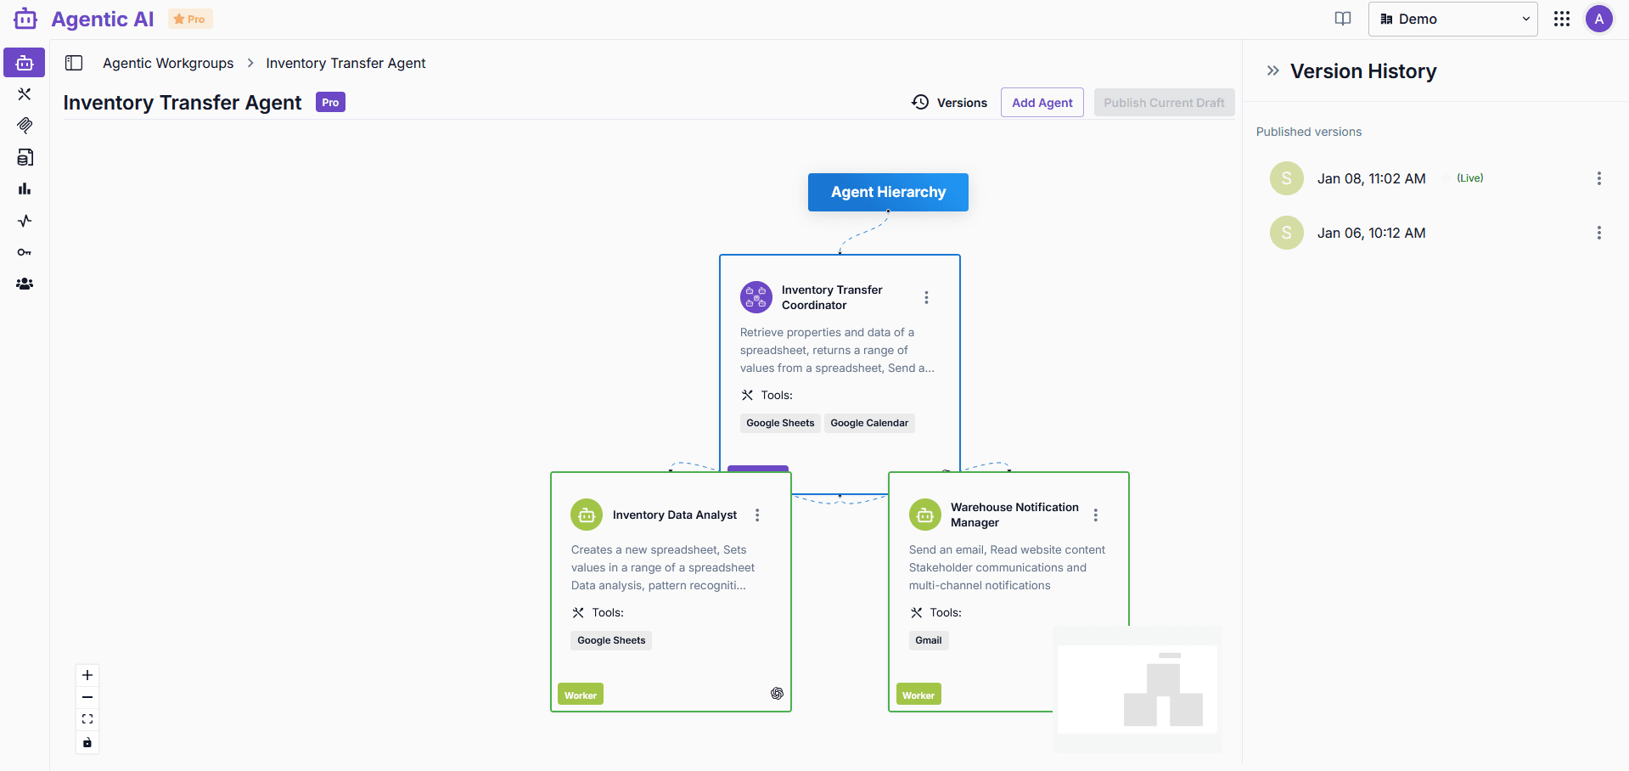This screenshot has width=1629, height=771.
Task: Open the API keys sidebar icon
Action: pos(25,252)
